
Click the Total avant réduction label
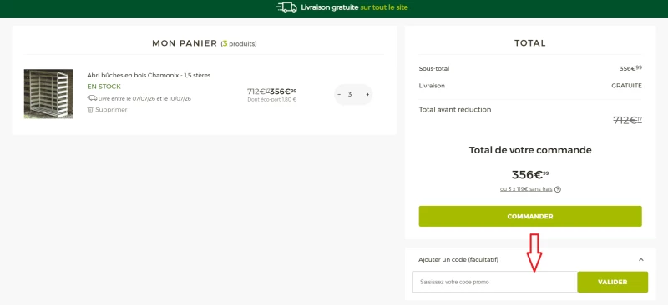[x=455, y=110]
